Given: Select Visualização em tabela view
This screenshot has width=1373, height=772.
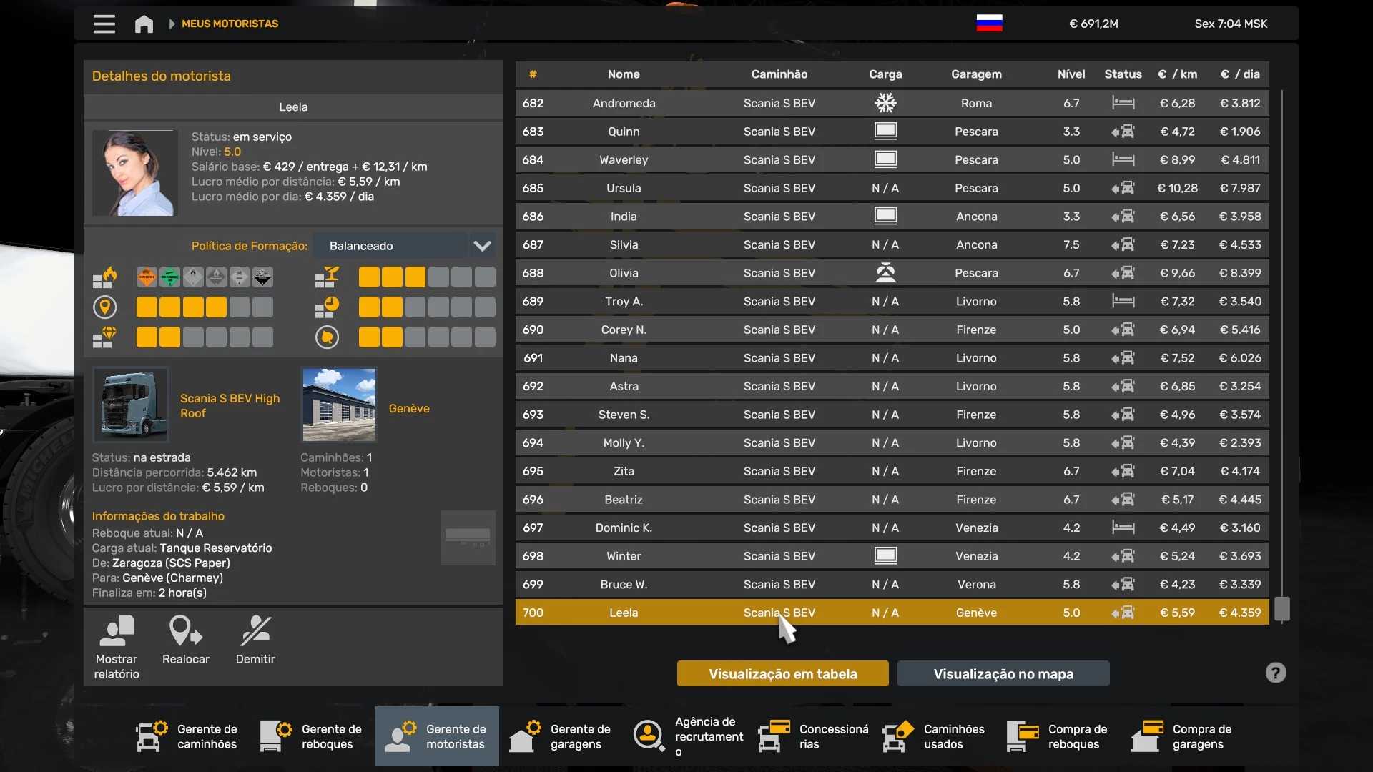Looking at the screenshot, I should [782, 673].
